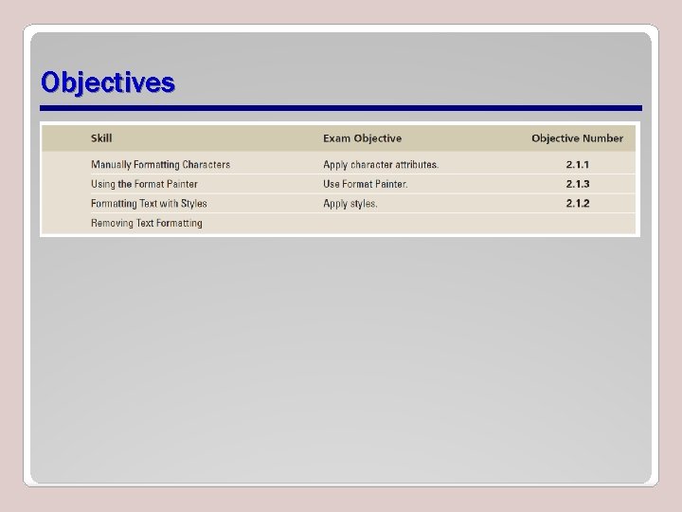Screen dimensions: 682x512
Task: Click Use Format Painter objective text
Action: [x=366, y=184]
